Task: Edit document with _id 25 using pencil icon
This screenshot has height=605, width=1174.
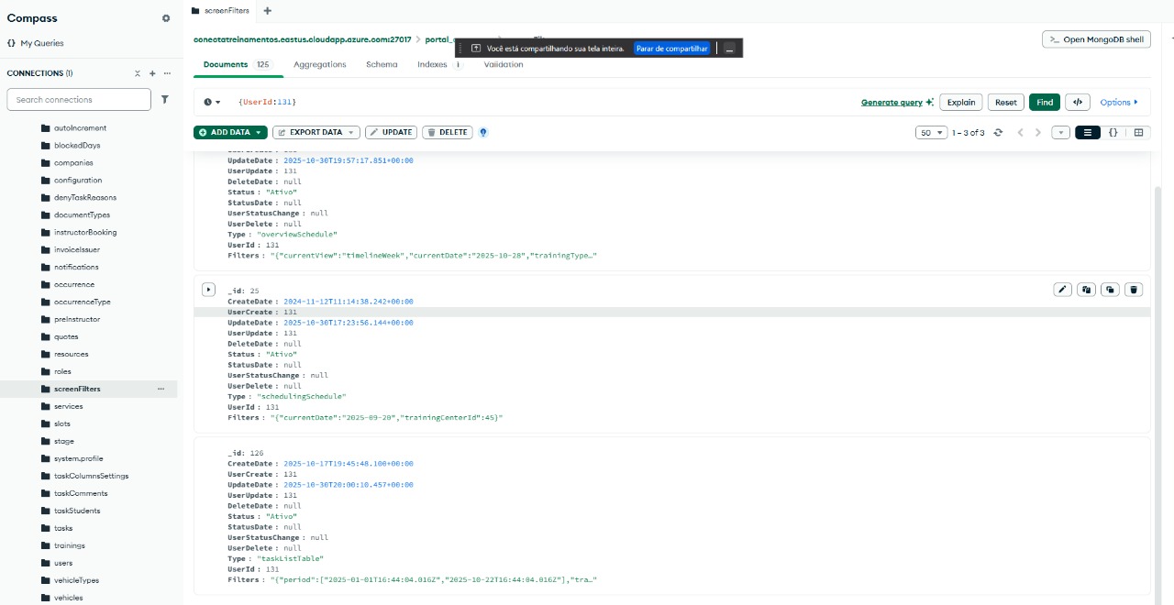Action: [x=1063, y=290]
